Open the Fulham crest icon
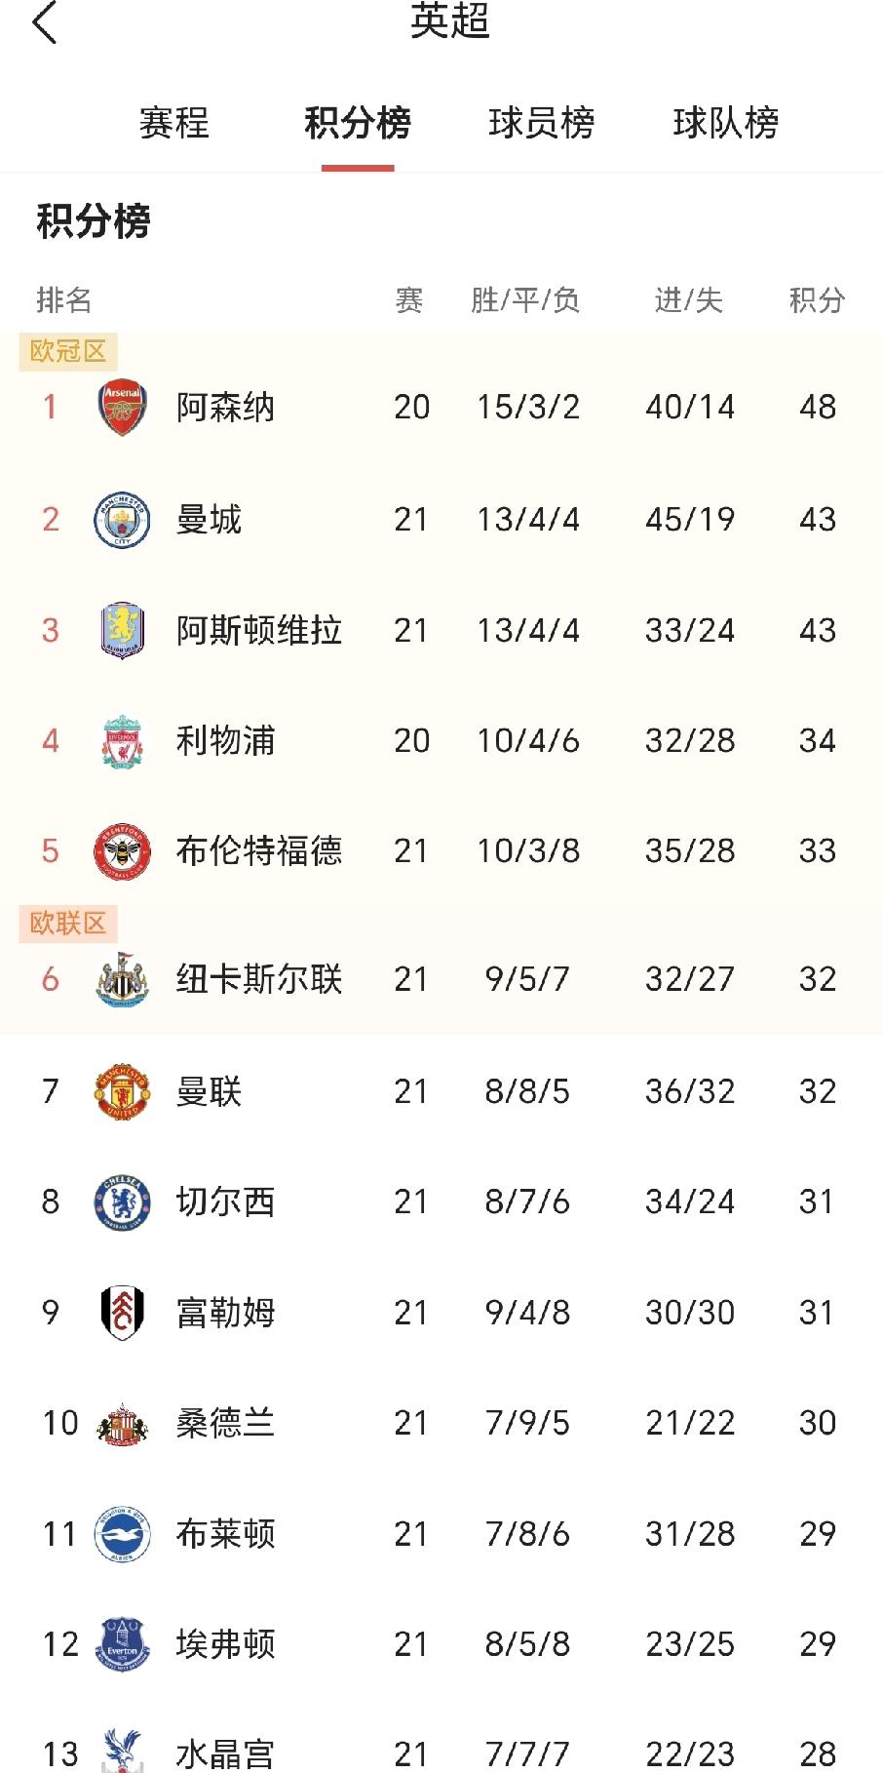883x1773 pixels. point(122,1312)
